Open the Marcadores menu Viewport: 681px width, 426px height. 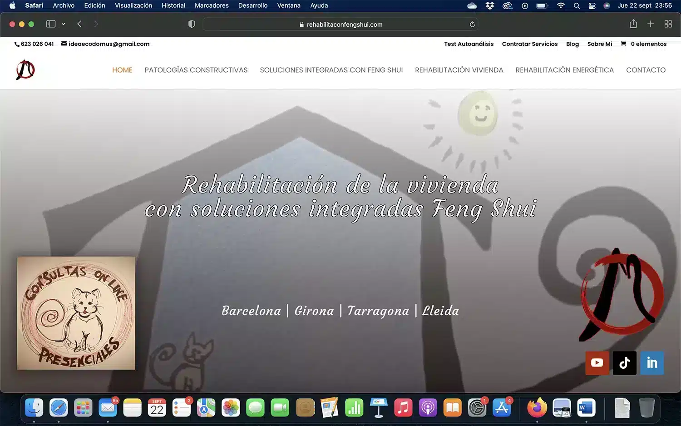(x=212, y=5)
